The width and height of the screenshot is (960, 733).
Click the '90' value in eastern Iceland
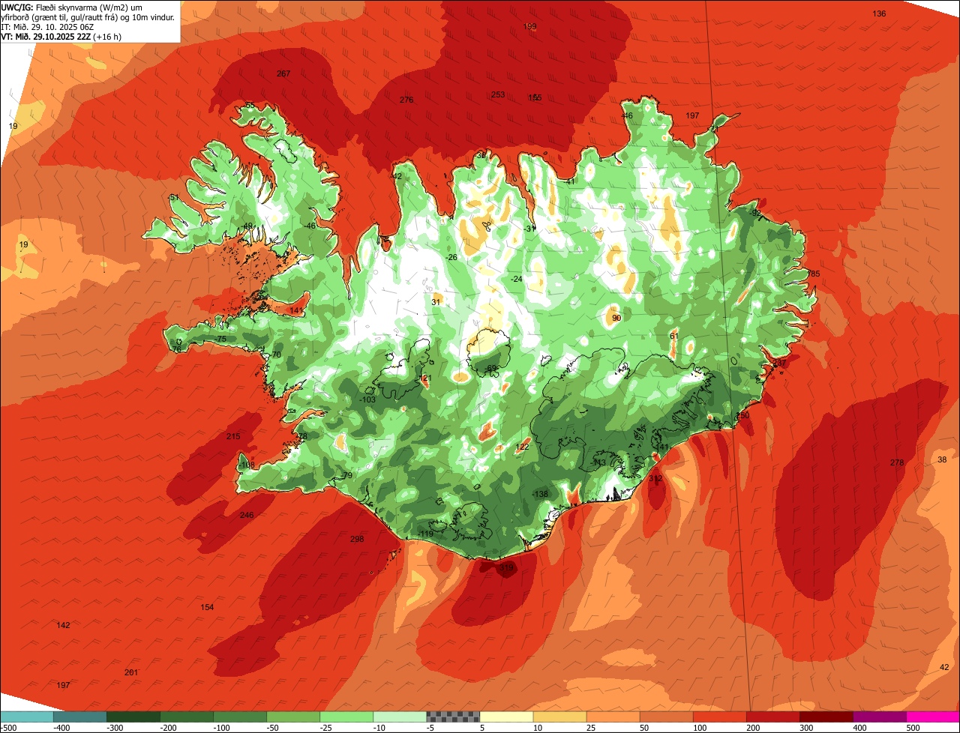[x=616, y=318]
